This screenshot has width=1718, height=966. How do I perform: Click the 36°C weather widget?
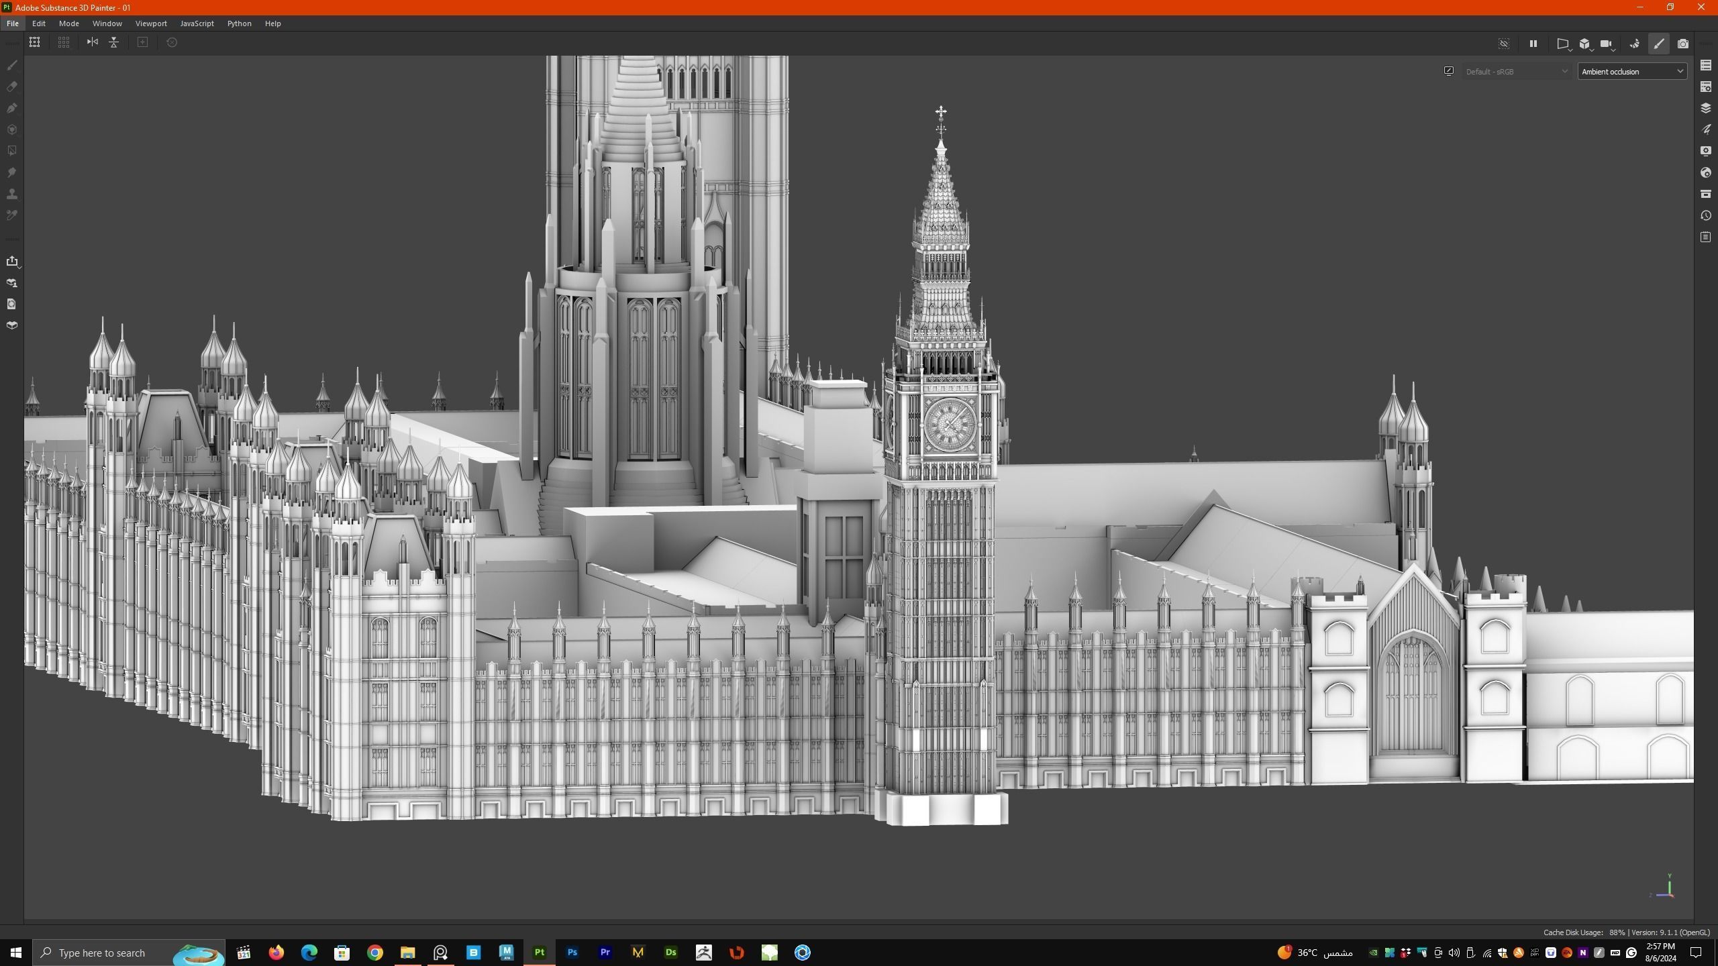(x=1315, y=953)
